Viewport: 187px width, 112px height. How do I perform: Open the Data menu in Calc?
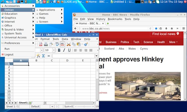[65, 39]
